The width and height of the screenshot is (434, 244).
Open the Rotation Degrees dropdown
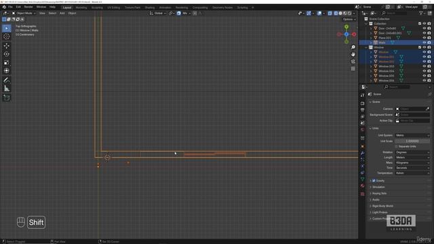click(x=412, y=152)
